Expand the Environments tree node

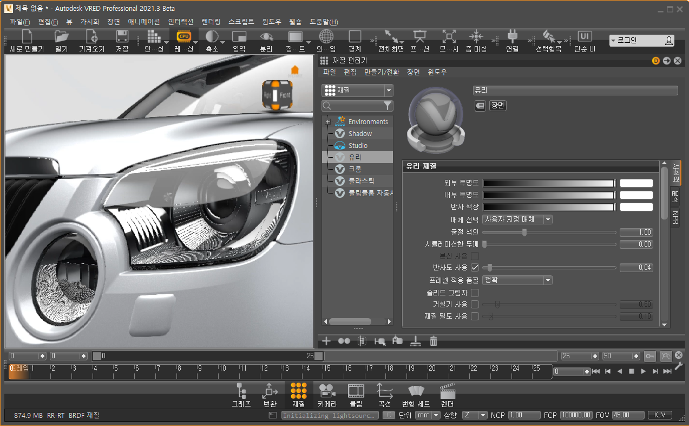327,122
